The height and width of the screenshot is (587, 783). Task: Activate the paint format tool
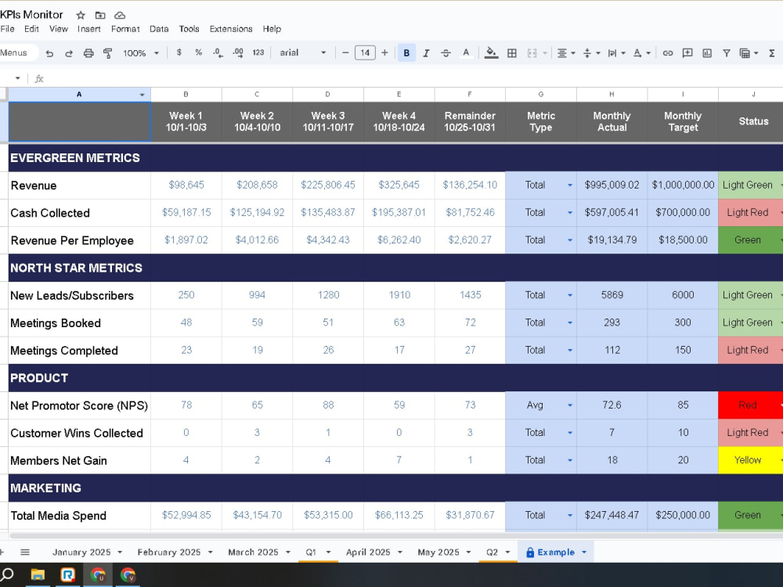[x=107, y=53]
